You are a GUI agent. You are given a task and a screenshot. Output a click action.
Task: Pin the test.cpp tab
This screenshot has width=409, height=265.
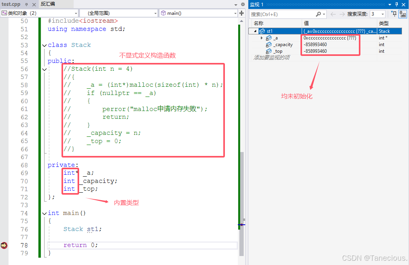pos(26,4)
